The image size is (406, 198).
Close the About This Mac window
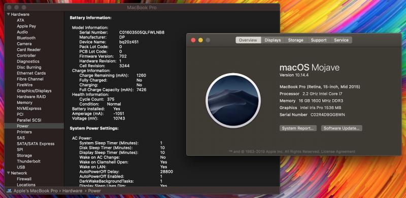click(x=193, y=40)
